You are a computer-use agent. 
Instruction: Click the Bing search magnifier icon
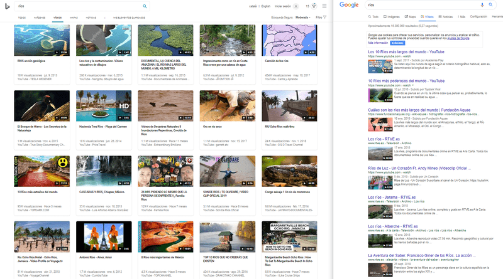point(145,6)
